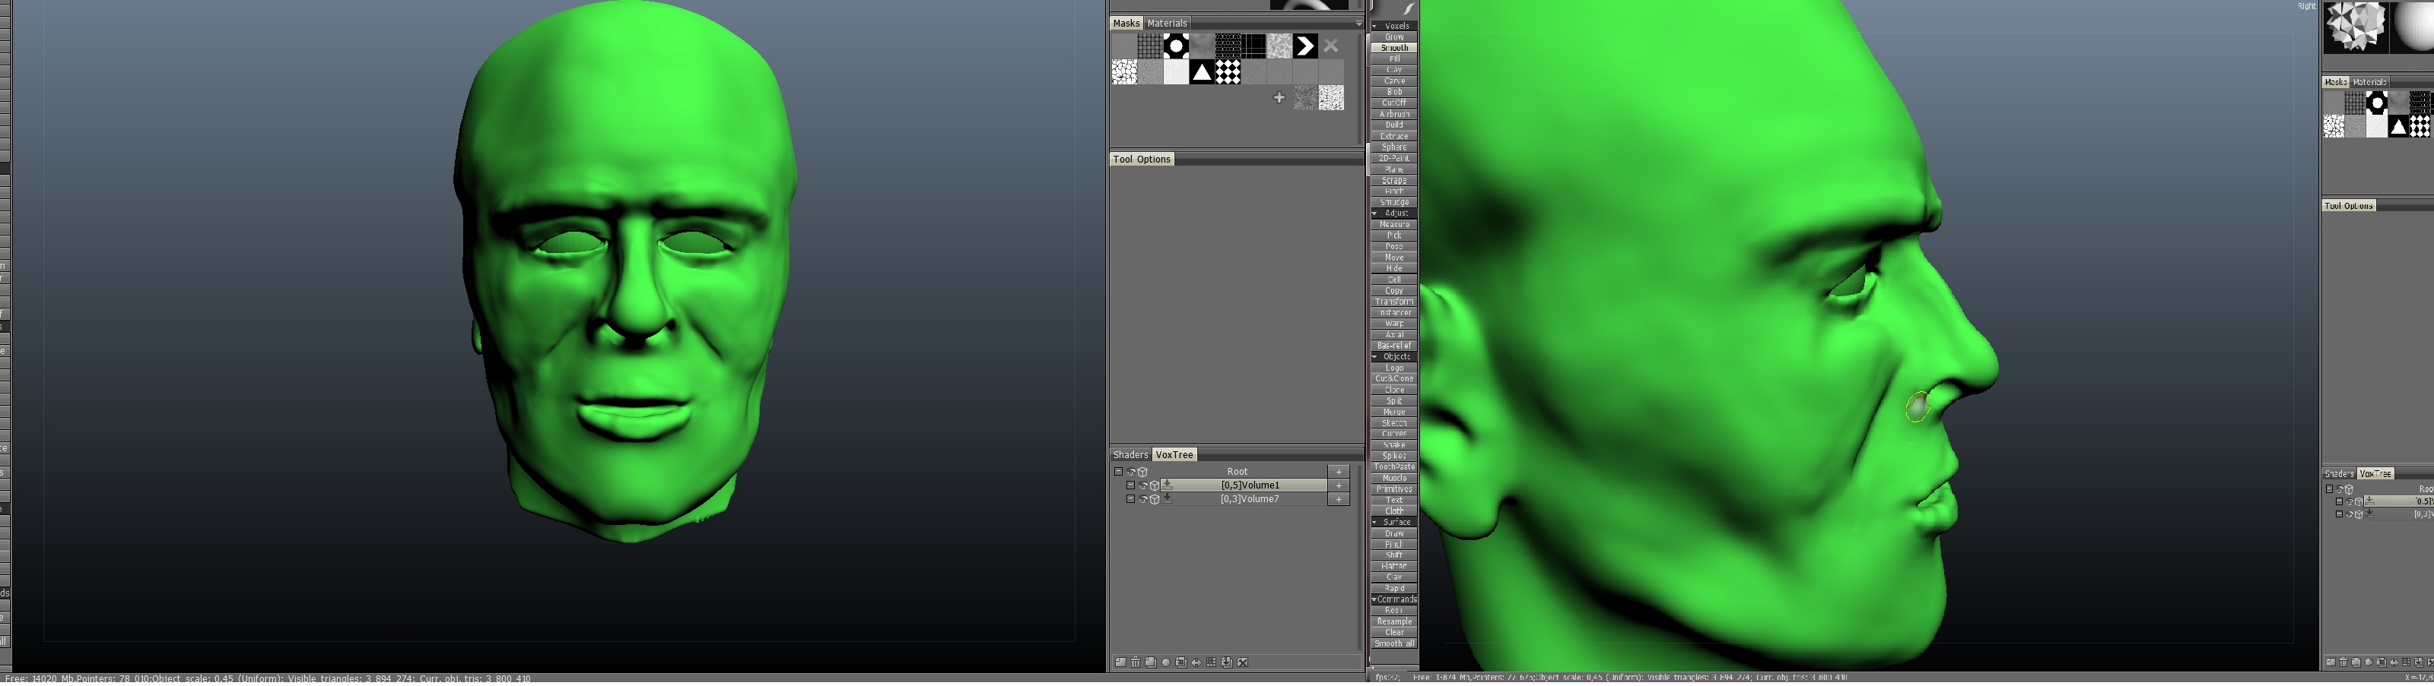The image size is (2434, 686).
Task: Select the Tool Options tab in left panel
Action: pyautogui.click(x=1142, y=160)
